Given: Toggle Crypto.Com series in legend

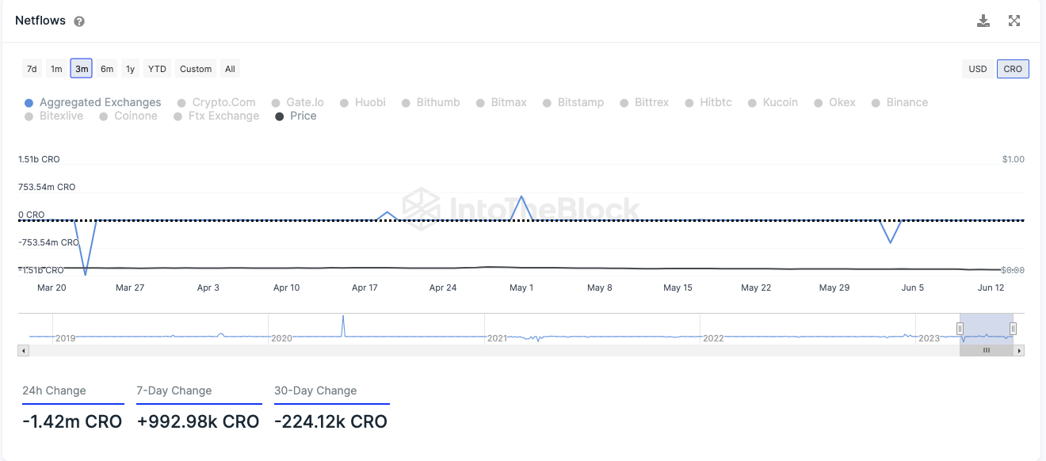Looking at the screenshot, I should point(216,102).
